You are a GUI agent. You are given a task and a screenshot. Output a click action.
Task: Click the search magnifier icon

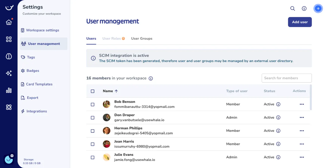tap(292, 8)
